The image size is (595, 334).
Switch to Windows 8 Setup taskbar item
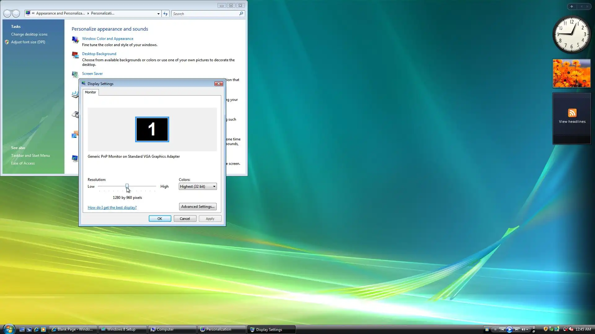pyautogui.click(x=122, y=329)
